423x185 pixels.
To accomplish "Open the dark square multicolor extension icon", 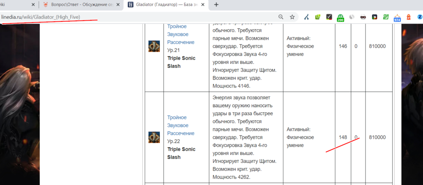I will [x=374, y=17].
